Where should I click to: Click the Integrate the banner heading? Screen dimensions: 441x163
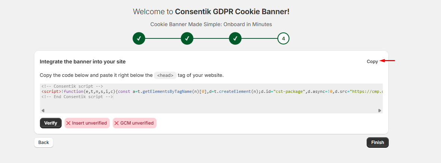pos(83,62)
